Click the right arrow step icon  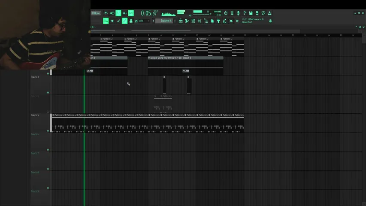pyautogui.click(x=112, y=21)
